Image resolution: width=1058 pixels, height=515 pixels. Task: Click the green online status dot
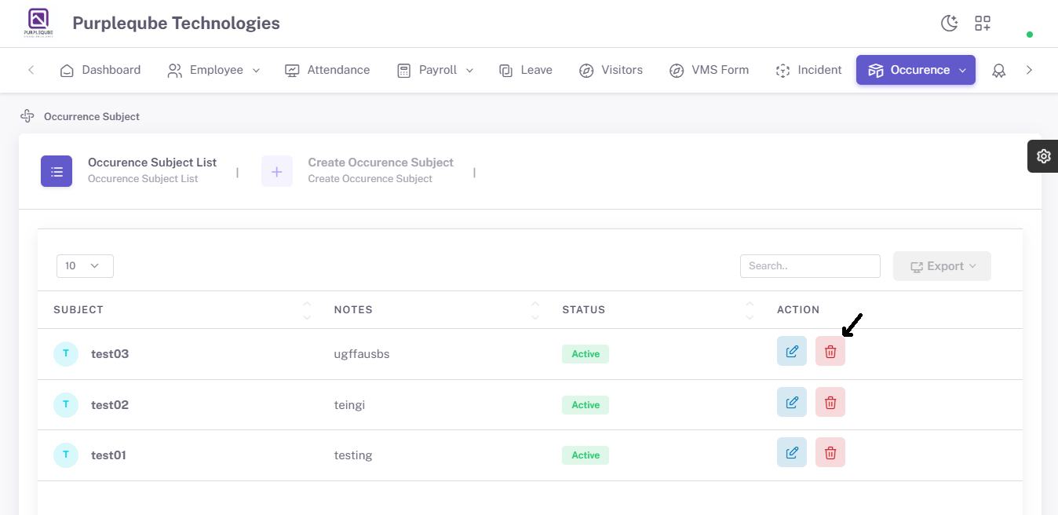pyautogui.click(x=1030, y=35)
